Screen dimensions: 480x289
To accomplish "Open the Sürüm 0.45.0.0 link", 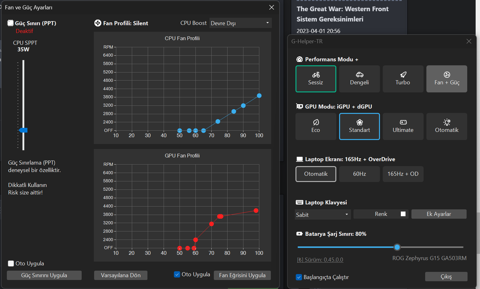I will 320,260.
